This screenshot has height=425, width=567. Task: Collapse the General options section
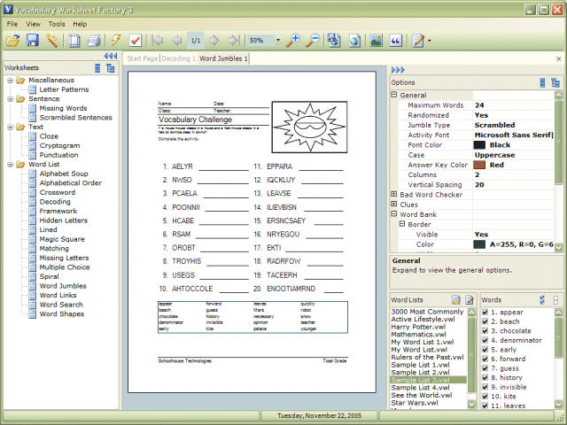pos(394,95)
